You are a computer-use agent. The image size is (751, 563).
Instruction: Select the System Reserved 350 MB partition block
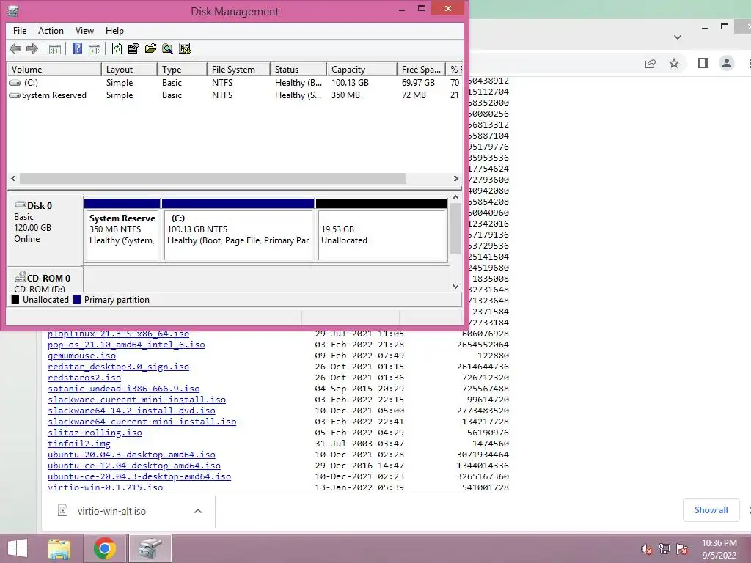point(122,231)
